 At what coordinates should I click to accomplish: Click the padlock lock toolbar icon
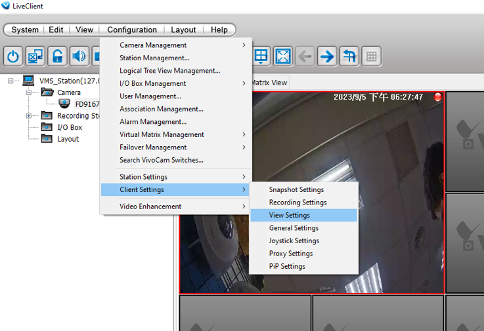[x=57, y=56]
